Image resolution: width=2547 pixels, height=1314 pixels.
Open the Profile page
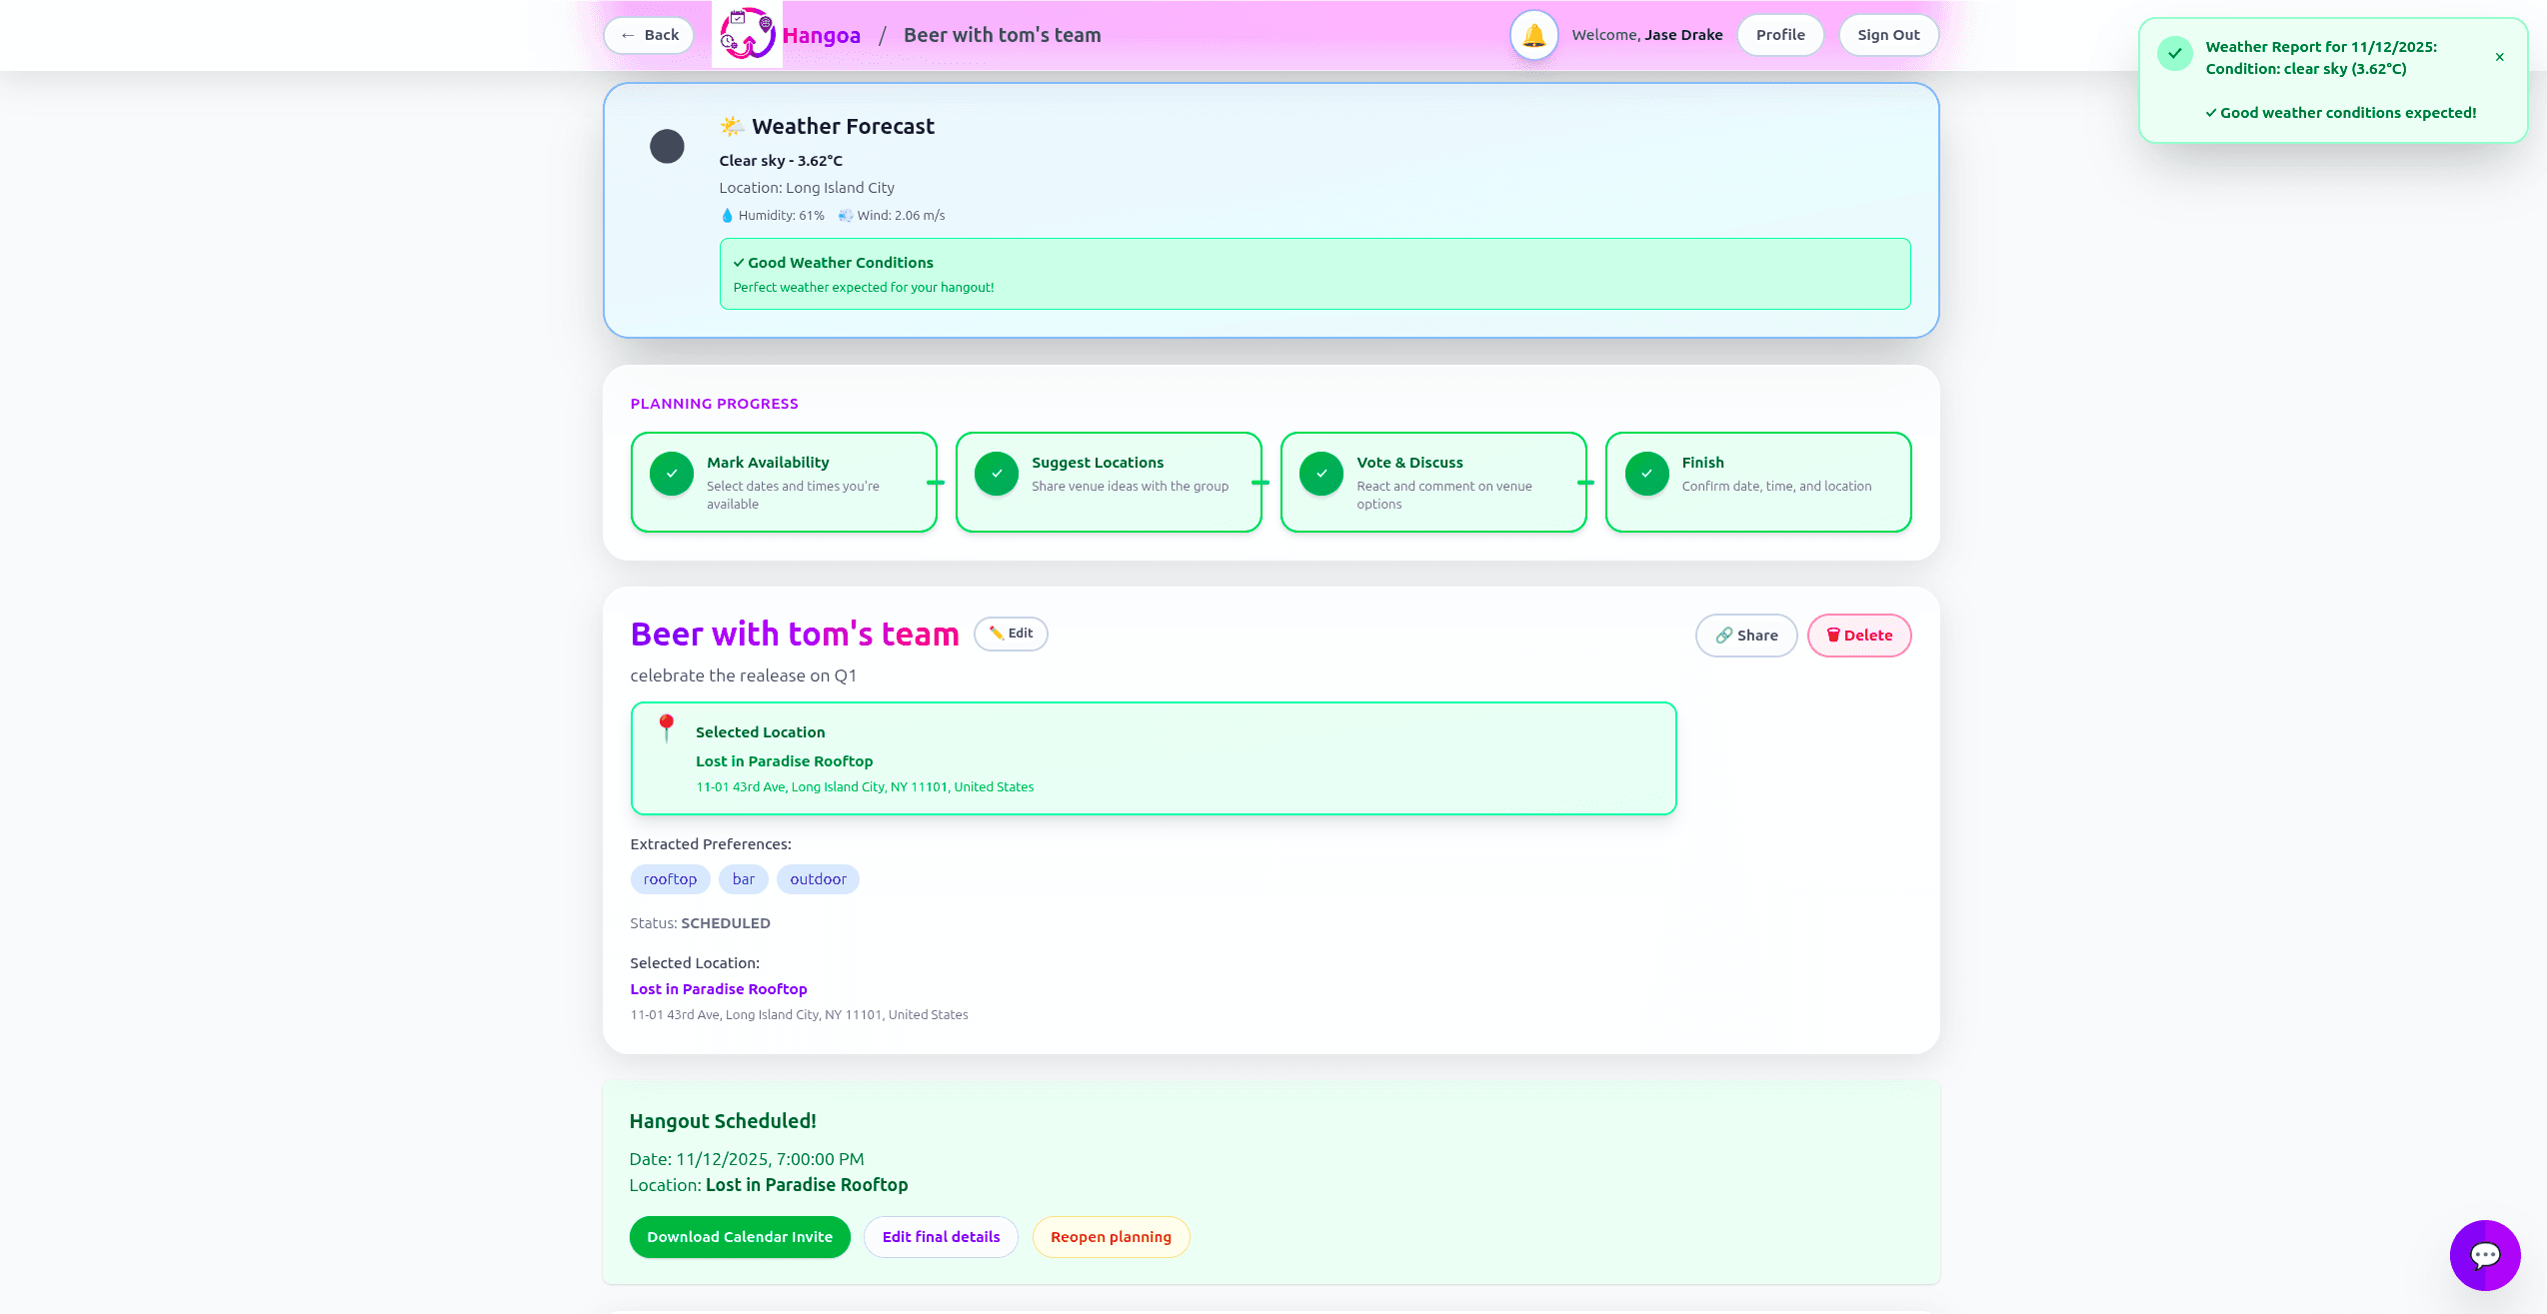[x=1780, y=34]
